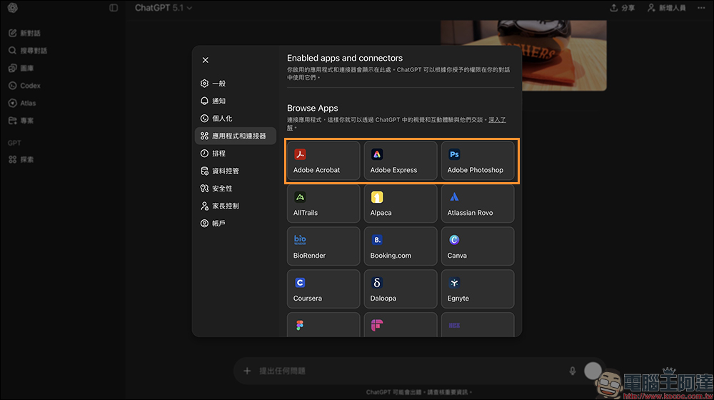714x400 pixels.
Task: Select the Notifications settings tab
Action: tap(236, 101)
